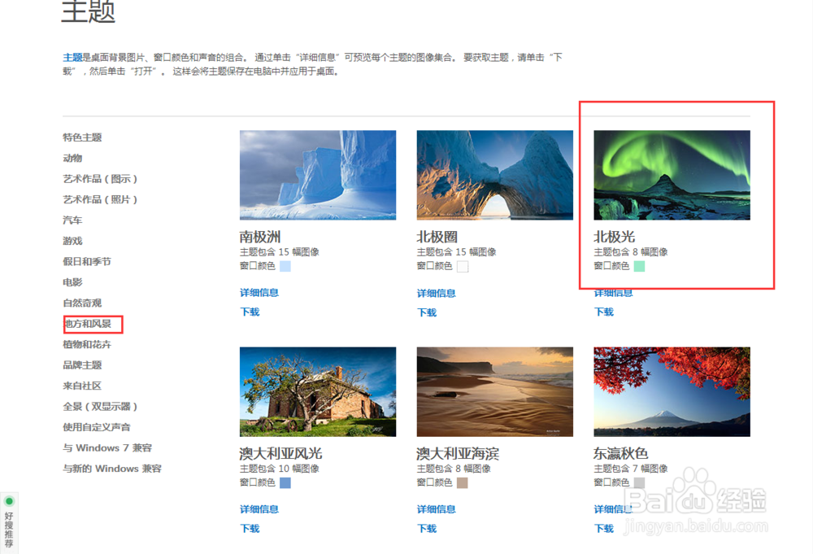This screenshot has width=813, height=554.
Task: Click the 澳大利亚风光 theme preview image
Action: [x=318, y=391]
